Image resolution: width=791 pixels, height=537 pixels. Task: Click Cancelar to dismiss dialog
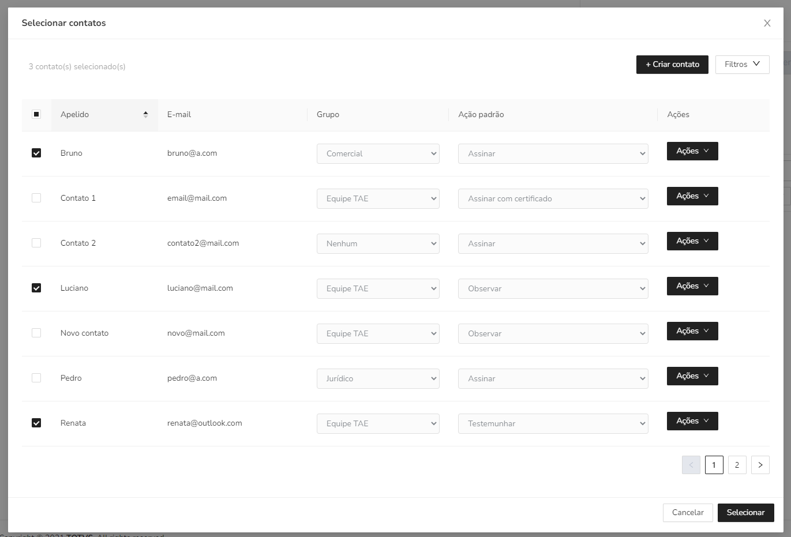(x=687, y=513)
